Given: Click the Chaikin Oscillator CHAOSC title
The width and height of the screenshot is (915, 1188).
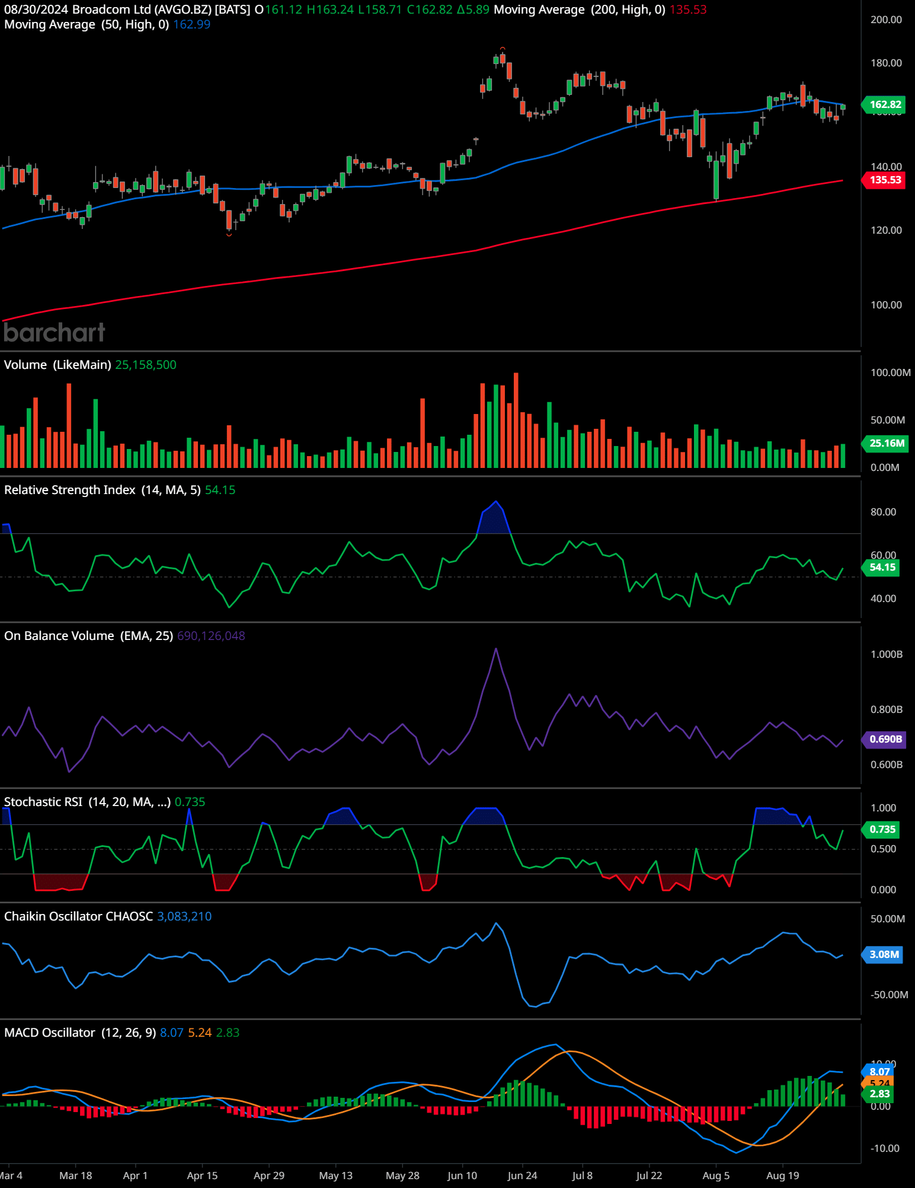Looking at the screenshot, I should click(x=78, y=916).
